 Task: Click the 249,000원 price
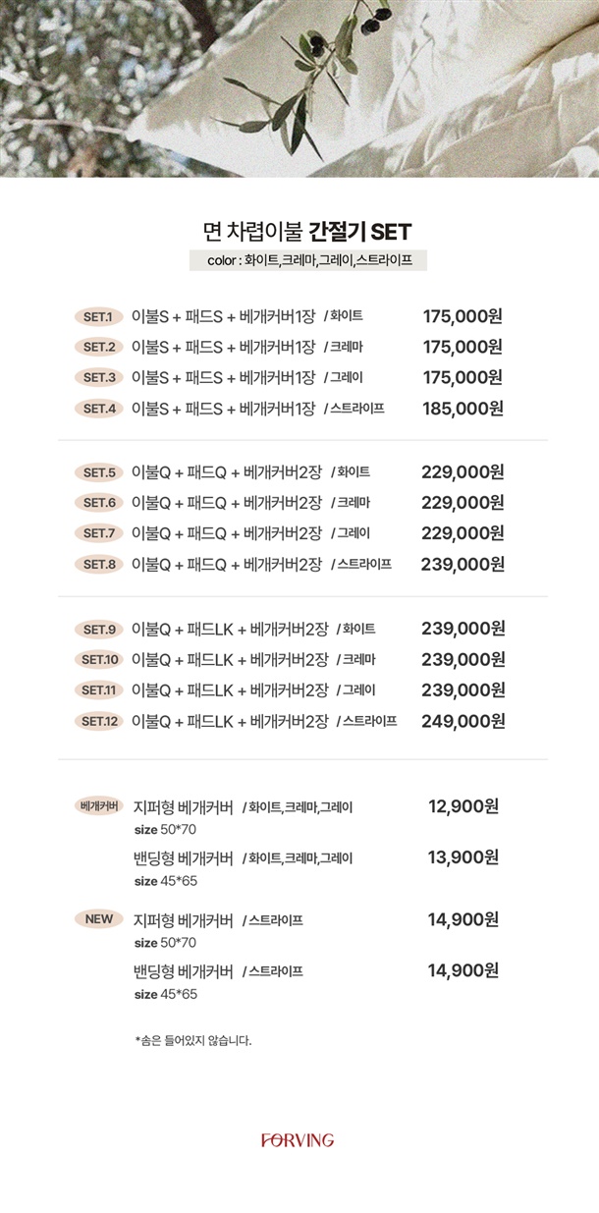tap(463, 721)
